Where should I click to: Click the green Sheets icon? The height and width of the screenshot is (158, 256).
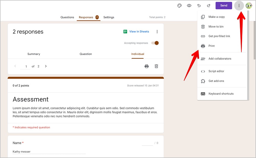125,32
